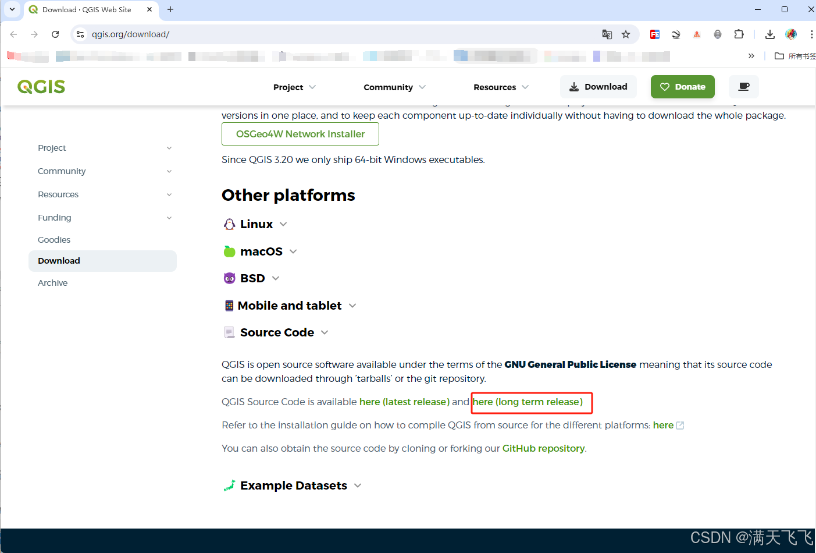Open browser downloads tray icon
Image resolution: width=816 pixels, height=553 pixels.
770,34
